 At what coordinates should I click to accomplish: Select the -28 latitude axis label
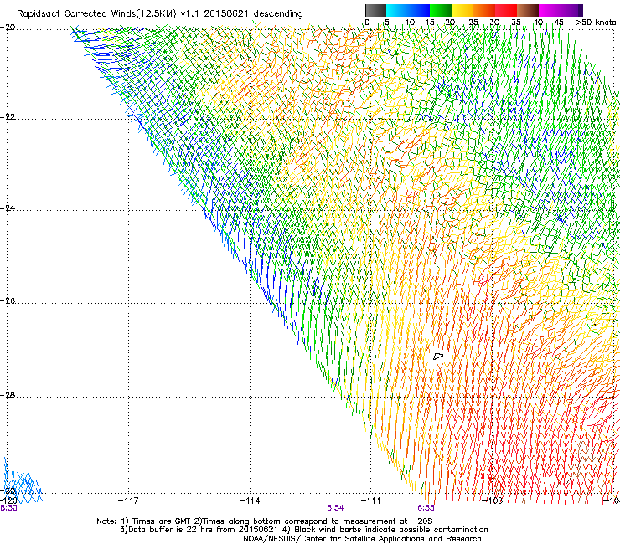[8, 395]
